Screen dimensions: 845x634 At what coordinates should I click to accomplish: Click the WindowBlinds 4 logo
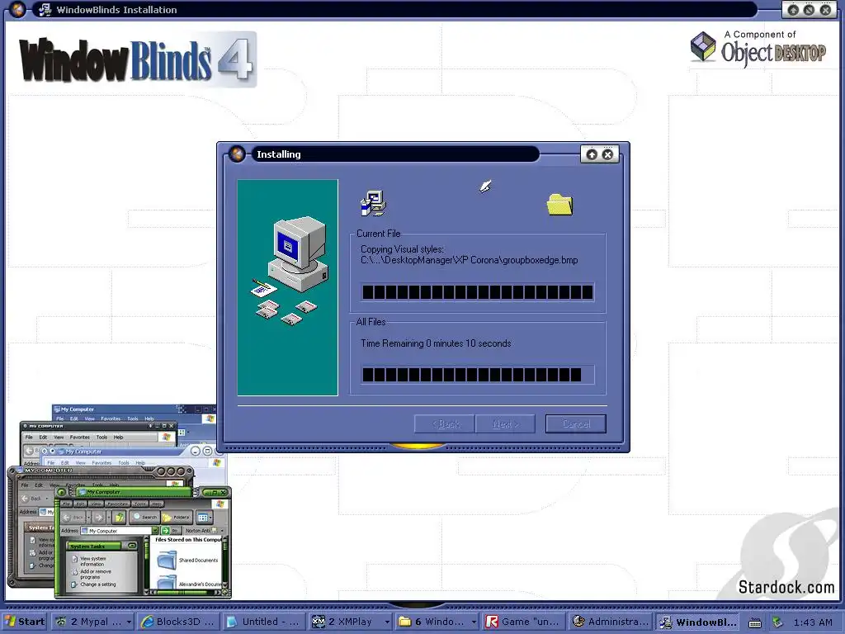pyautogui.click(x=137, y=59)
